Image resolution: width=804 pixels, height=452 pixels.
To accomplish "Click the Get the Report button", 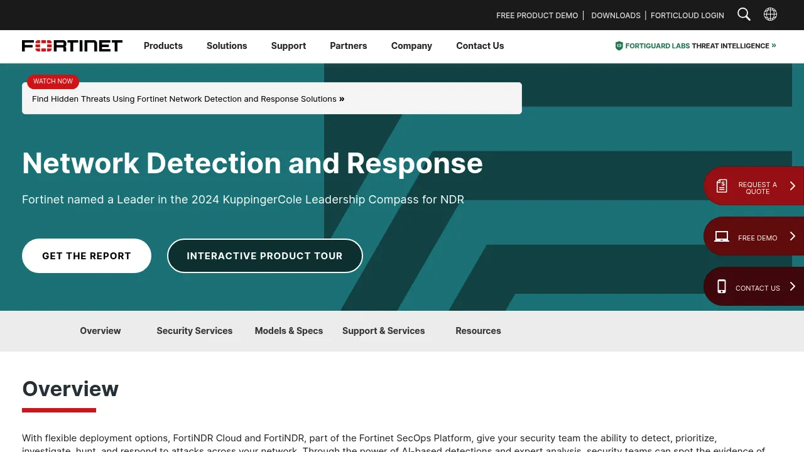I will (x=87, y=256).
